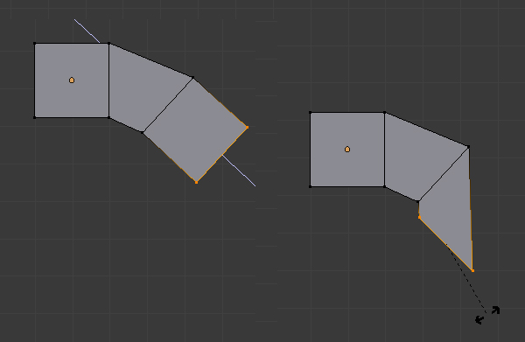Pick the orange selected lowest vertex of left mesh
Image resolution: width=525 pixels, height=342 pixels.
point(197,183)
